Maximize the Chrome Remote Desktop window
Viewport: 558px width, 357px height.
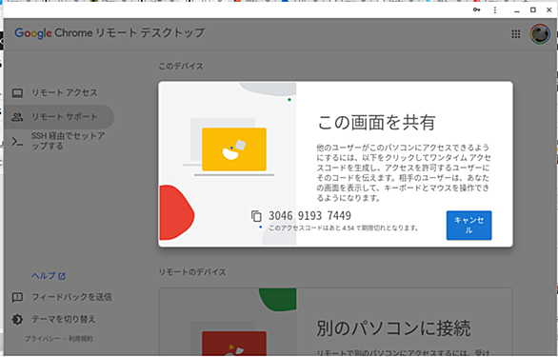pos(532,10)
